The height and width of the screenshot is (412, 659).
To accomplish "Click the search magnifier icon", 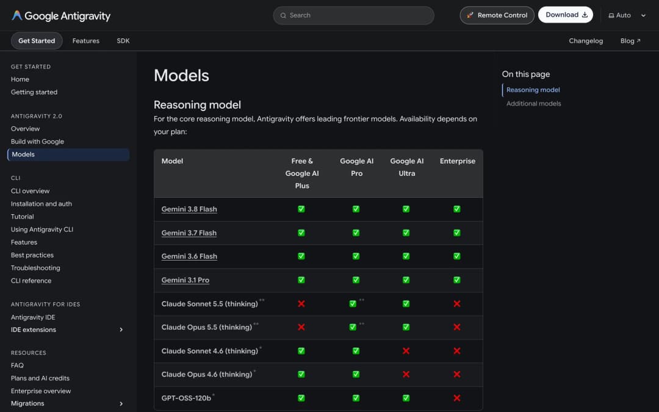I will click(283, 15).
